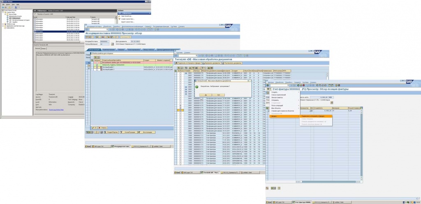
Task: Click Отмена in file selection dialog
Action: pyautogui.click(x=102, y=128)
